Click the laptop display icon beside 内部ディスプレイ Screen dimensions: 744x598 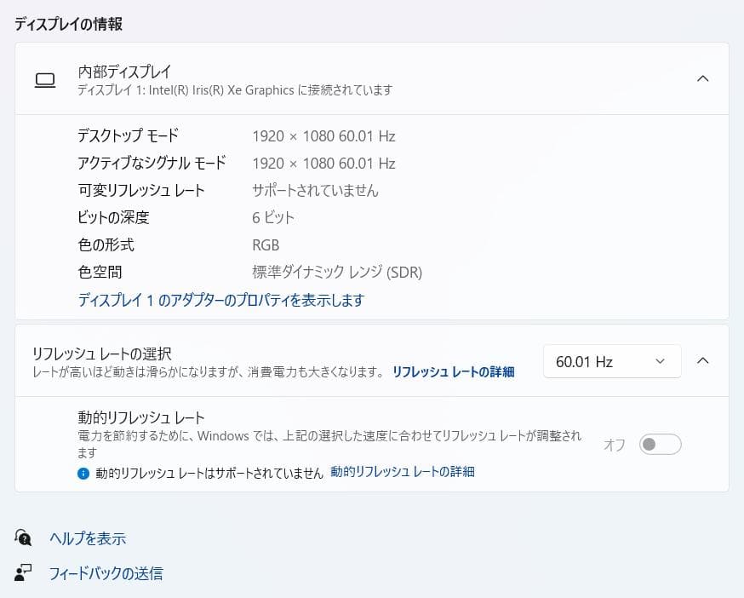point(45,78)
